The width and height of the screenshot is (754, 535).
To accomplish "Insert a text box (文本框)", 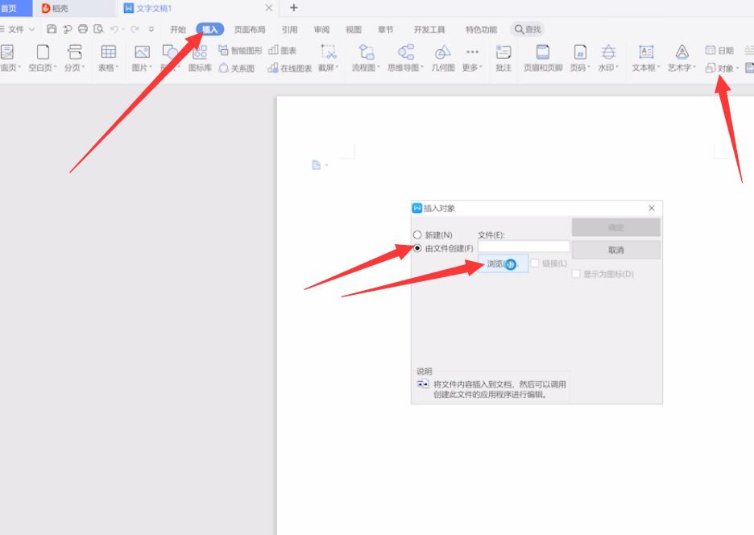I will 646,58.
